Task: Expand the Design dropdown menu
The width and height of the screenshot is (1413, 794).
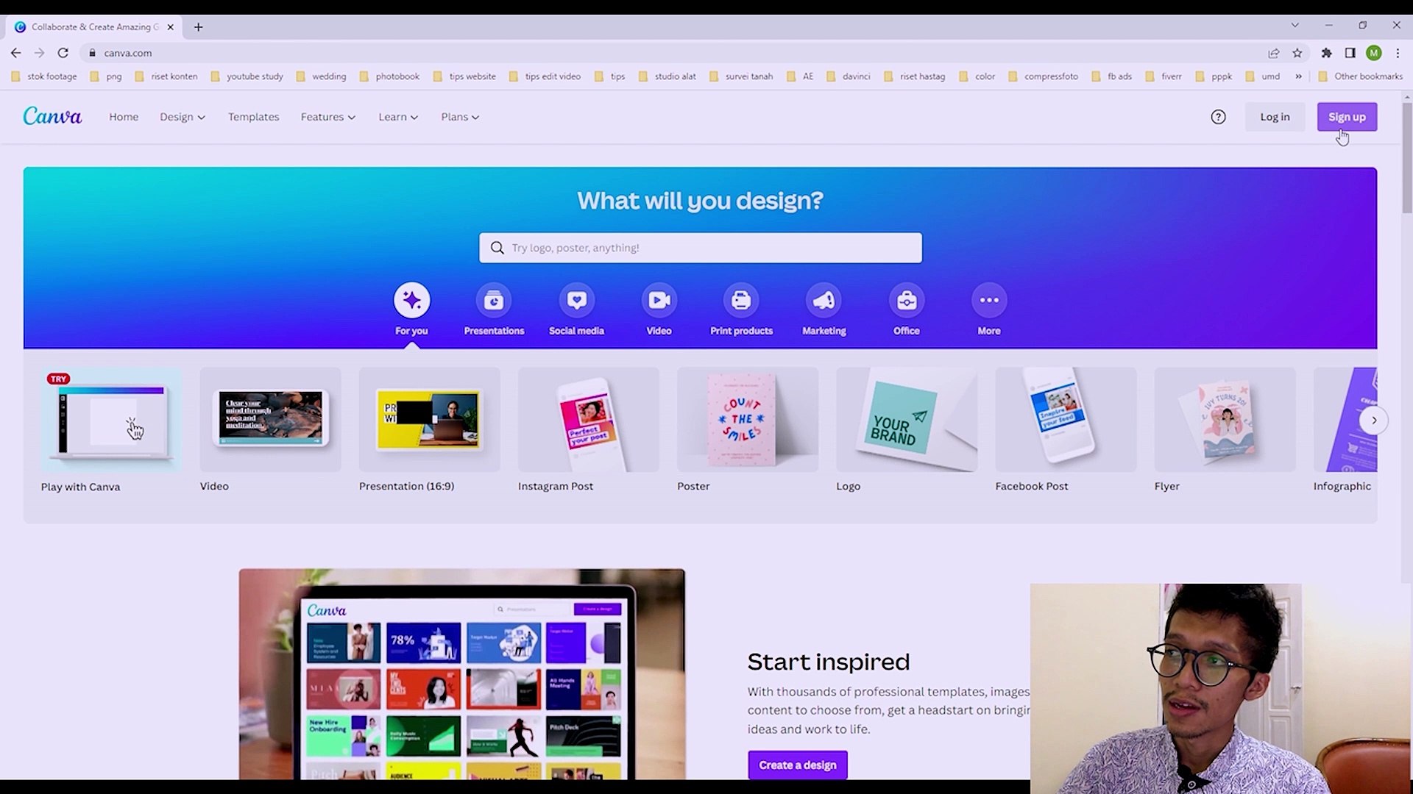Action: click(x=183, y=117)
